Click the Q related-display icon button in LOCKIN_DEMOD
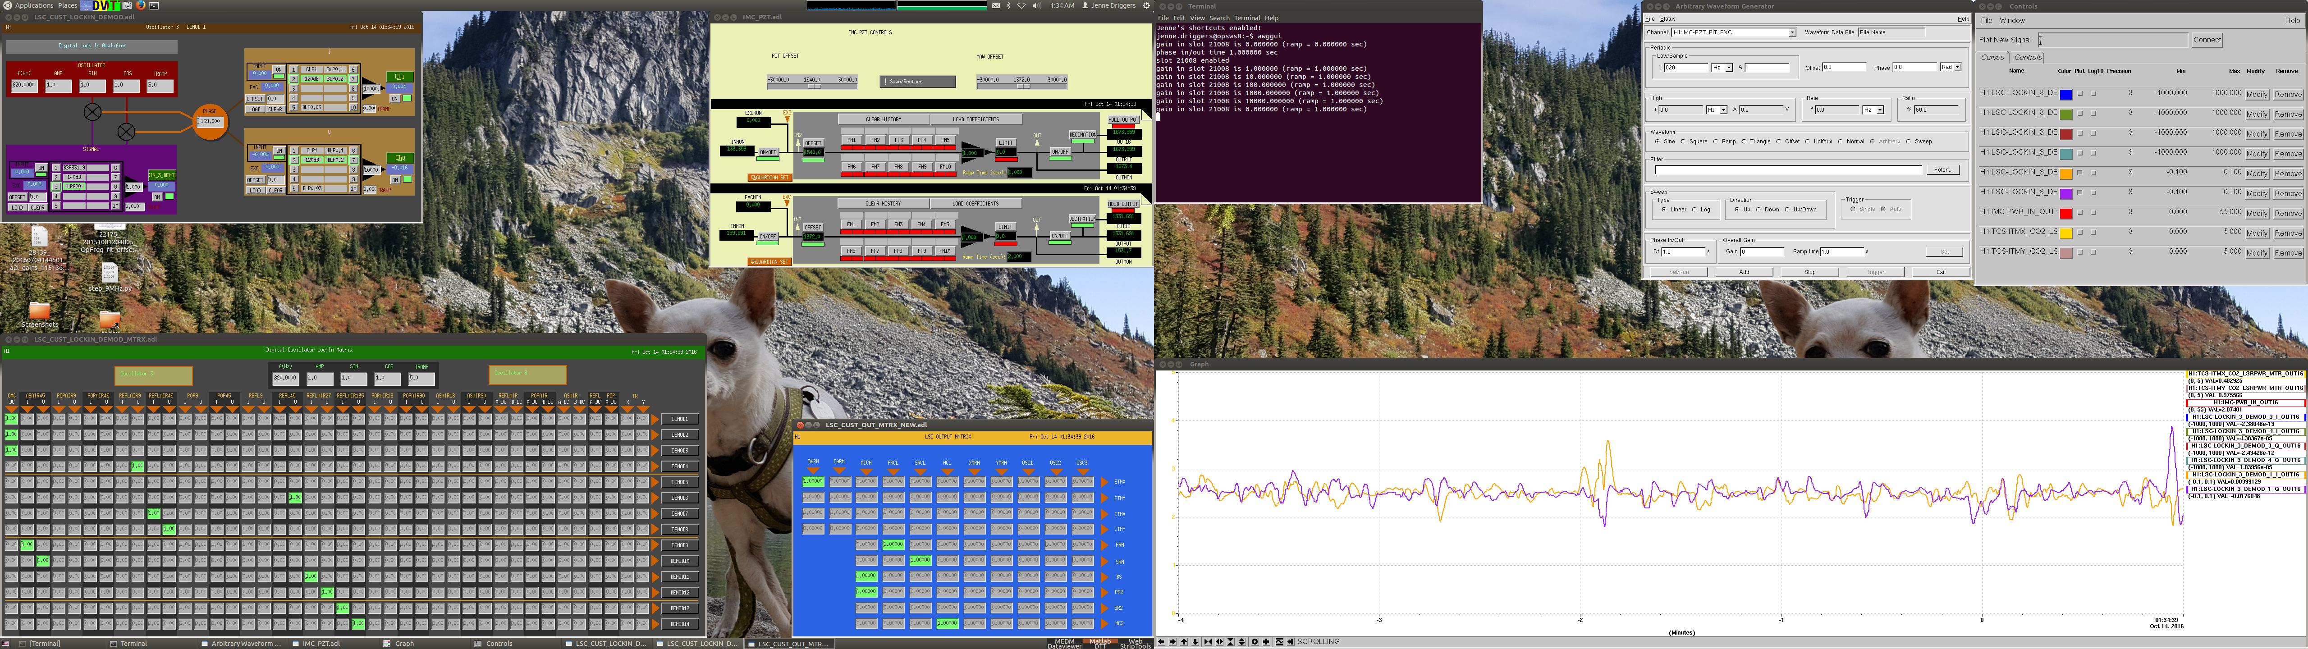Screen dimensions: 2308x649 point(400,159)
